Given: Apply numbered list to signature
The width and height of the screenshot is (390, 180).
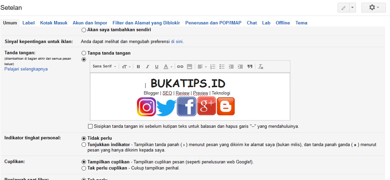Looking at the screenshot, I should point(213,66).
